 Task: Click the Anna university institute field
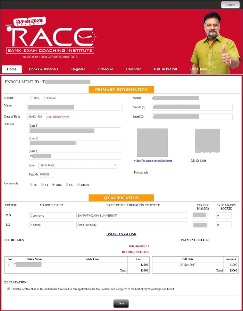[132, 225]
